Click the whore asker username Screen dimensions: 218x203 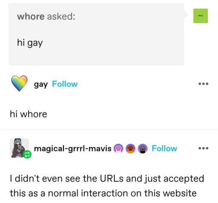click(x=31, y=16)
